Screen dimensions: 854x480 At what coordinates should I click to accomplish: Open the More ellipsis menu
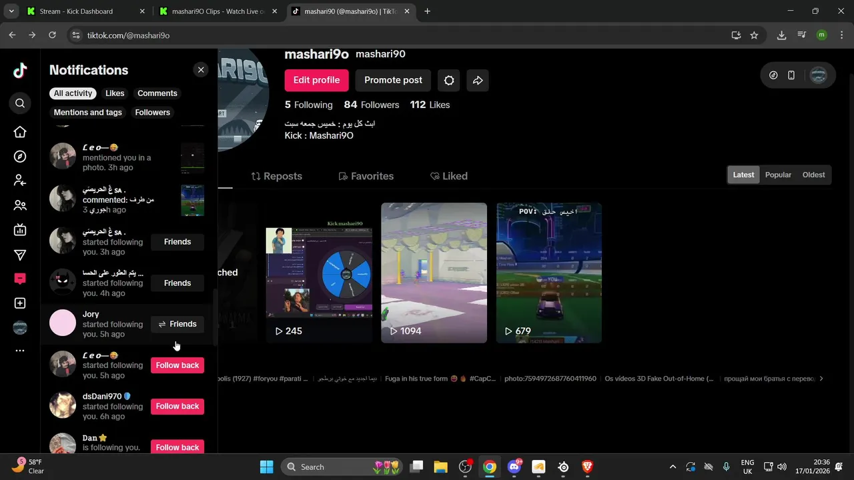coord(20,351)
